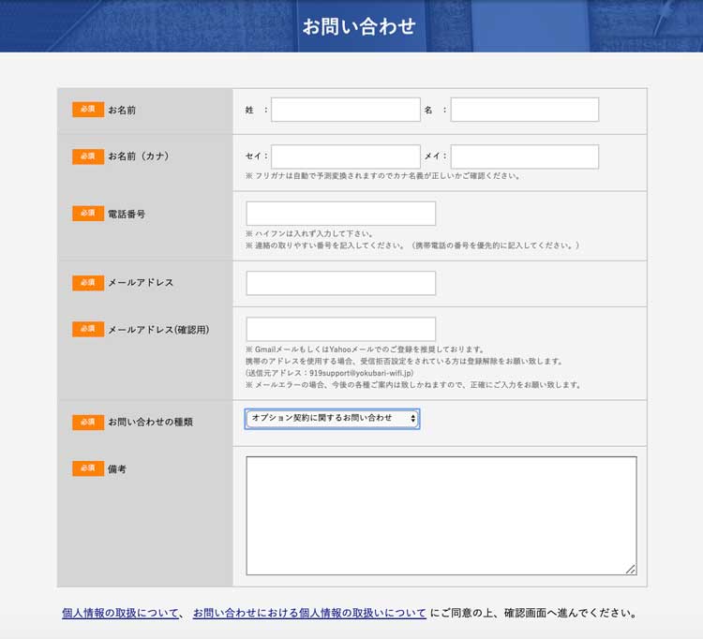This screenshot has height=639, width=703.
Task: Click the 必須 badge beside お名前
Action: coord(88,110)
